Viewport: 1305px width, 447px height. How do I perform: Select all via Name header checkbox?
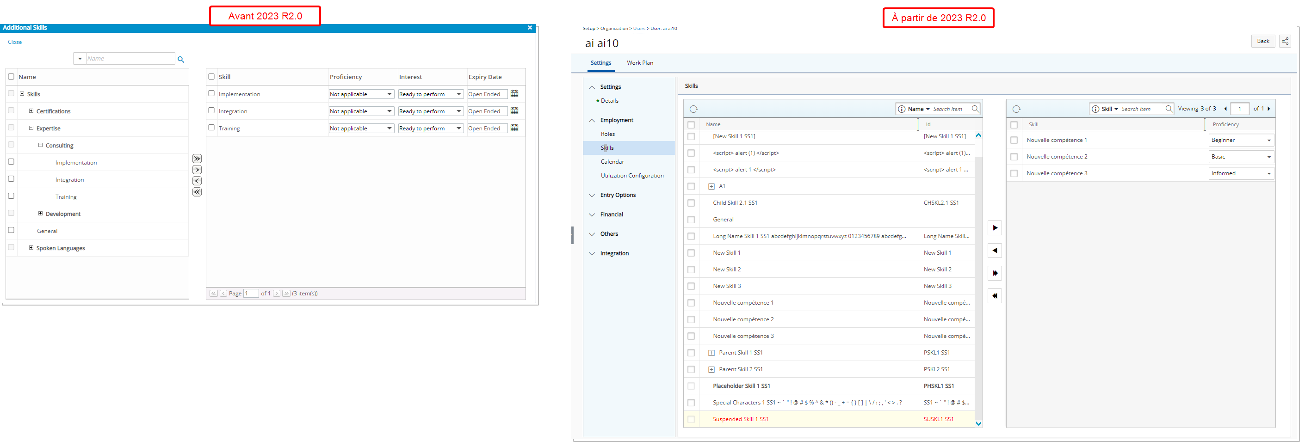(x=691, y=124)
